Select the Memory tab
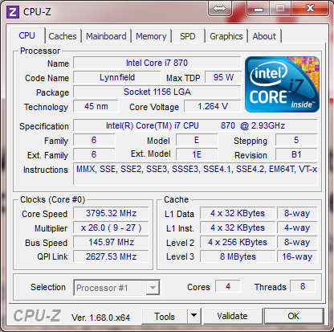The height and width of the screenshot is (332, 334). [x=151, y=36]
